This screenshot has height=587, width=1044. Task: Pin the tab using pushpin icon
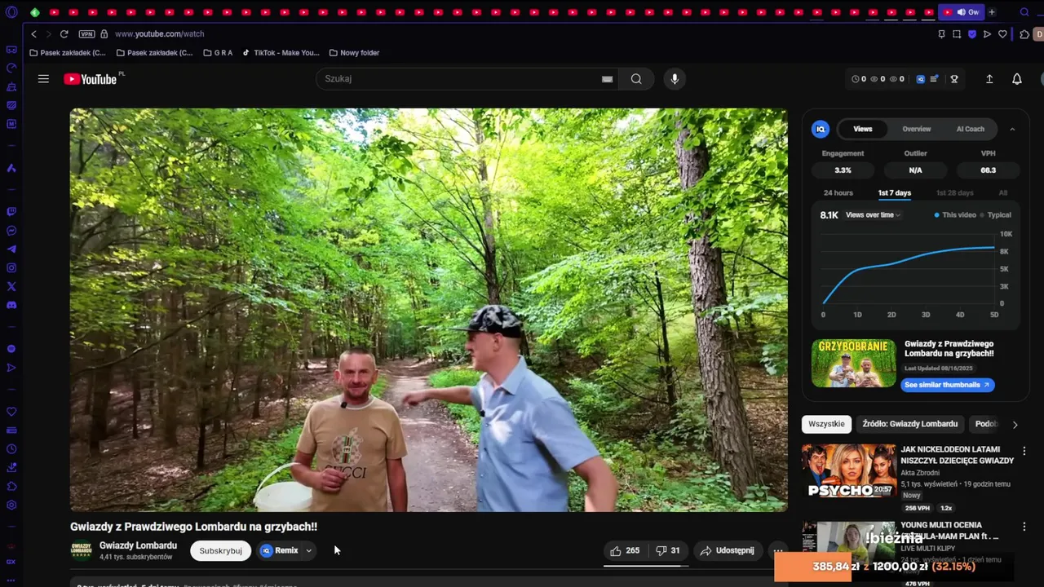[x=941, y=34]
